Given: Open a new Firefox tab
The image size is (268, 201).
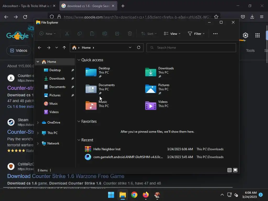Looking at the screenshot, I should [123, 6].
